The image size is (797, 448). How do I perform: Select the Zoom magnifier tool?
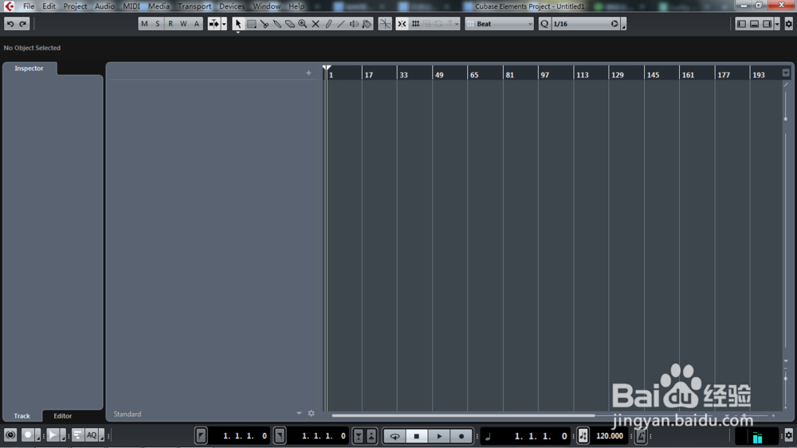pyautogui.click(x=302, y=24)
